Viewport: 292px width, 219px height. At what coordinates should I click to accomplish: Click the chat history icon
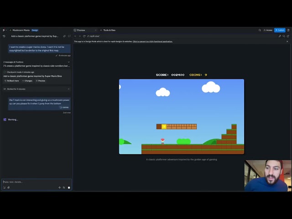(x=4, y=36)
